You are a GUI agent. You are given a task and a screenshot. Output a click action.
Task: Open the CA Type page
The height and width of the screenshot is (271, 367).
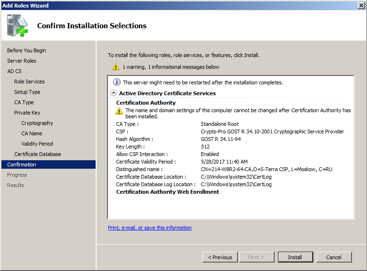point(24,102)
